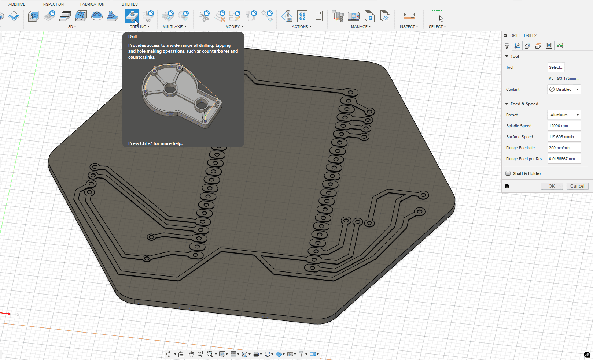The height and width of the screenshot is (360, 593).
Task: Expand the MODIFY toolbar dropdown
Action: tap(235, 27)
